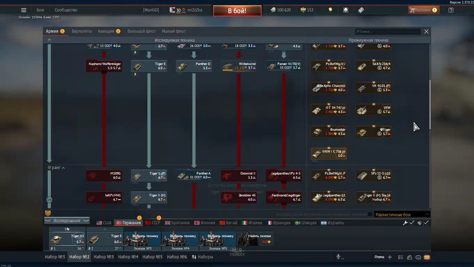Toggle the Исследования panel expander
The image size is (474, 267).
pyautogui.click(x=67, y=221)
